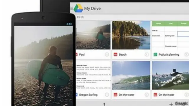Select the Paul file name
Image resolution: width=189 pixels, height=106 pixels.
pos(82,54)
